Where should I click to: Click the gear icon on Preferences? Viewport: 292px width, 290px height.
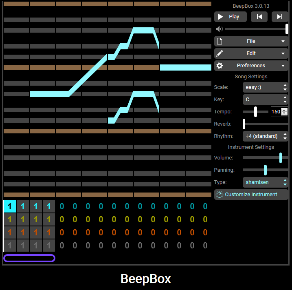pyautogui.click(x=220, y=66)
